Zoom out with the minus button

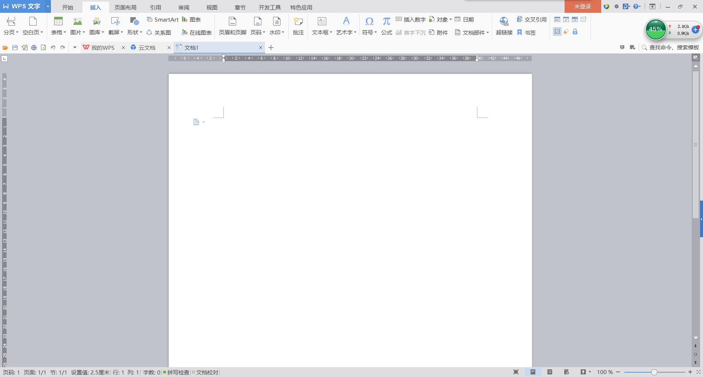point(618,372)
